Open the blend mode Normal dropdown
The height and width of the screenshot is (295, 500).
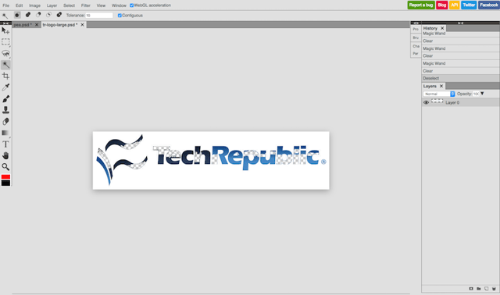point(439,94)
